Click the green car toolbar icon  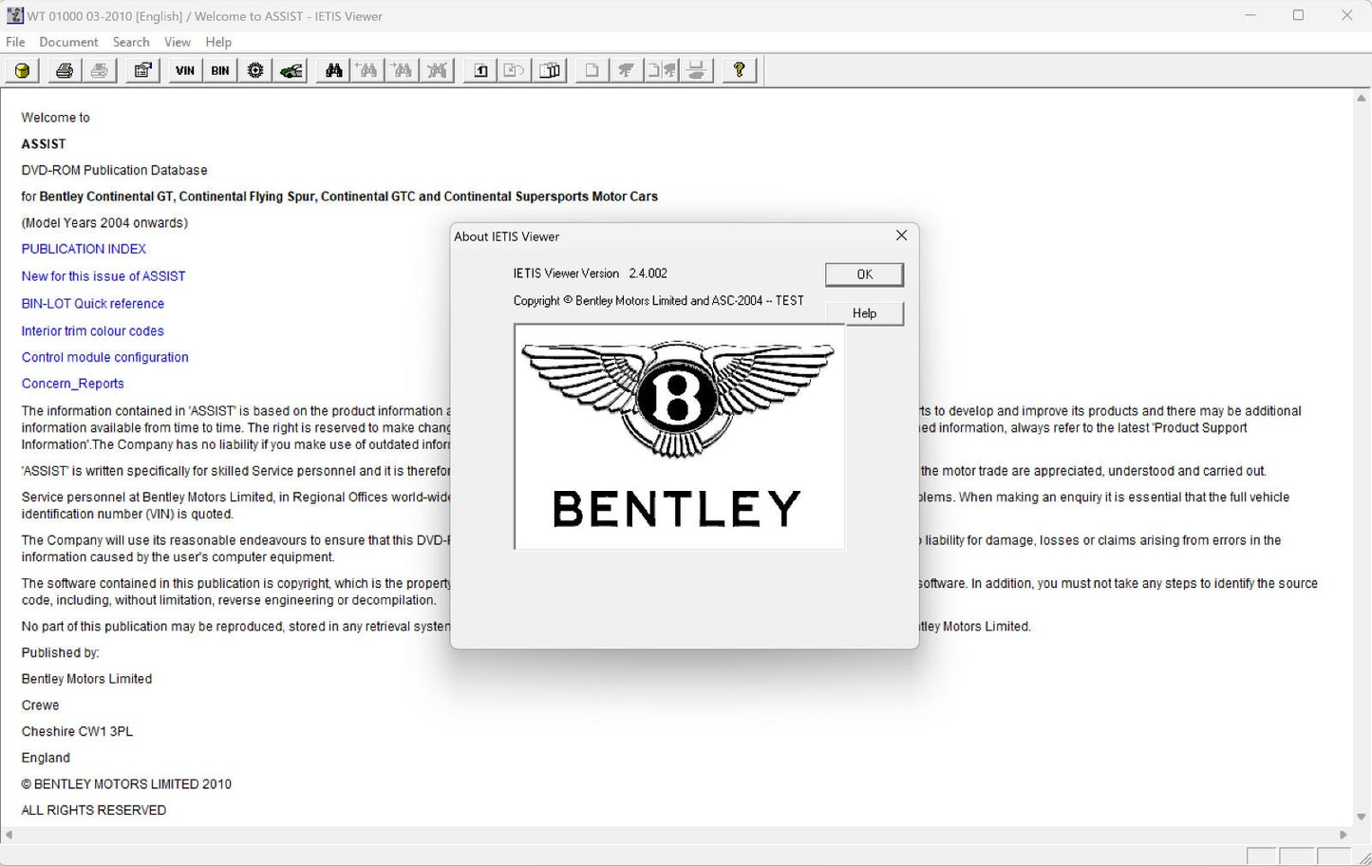click(291, 70)
